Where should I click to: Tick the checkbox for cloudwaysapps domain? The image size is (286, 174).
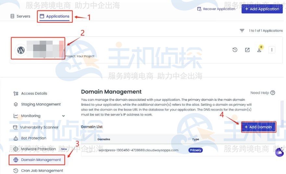(x=89, y=150)
